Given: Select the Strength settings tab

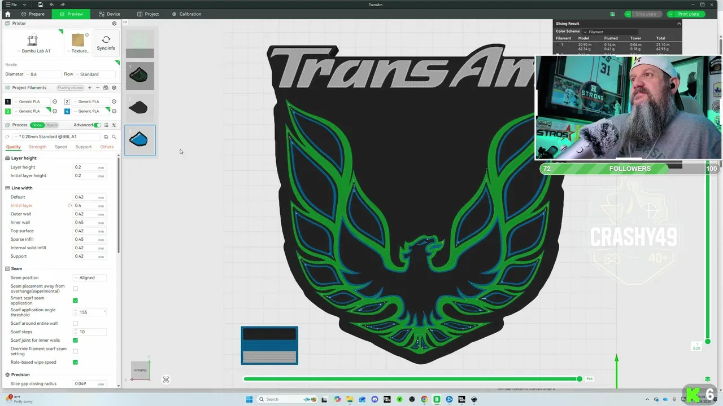Looking at the screenshot, I should (38, 147).
